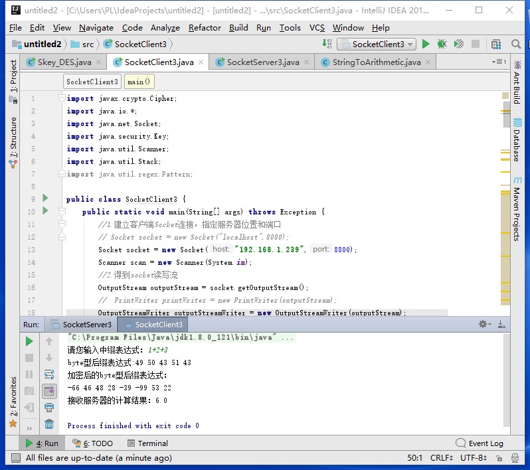Clear console with trash can icon

click(49, 424)
